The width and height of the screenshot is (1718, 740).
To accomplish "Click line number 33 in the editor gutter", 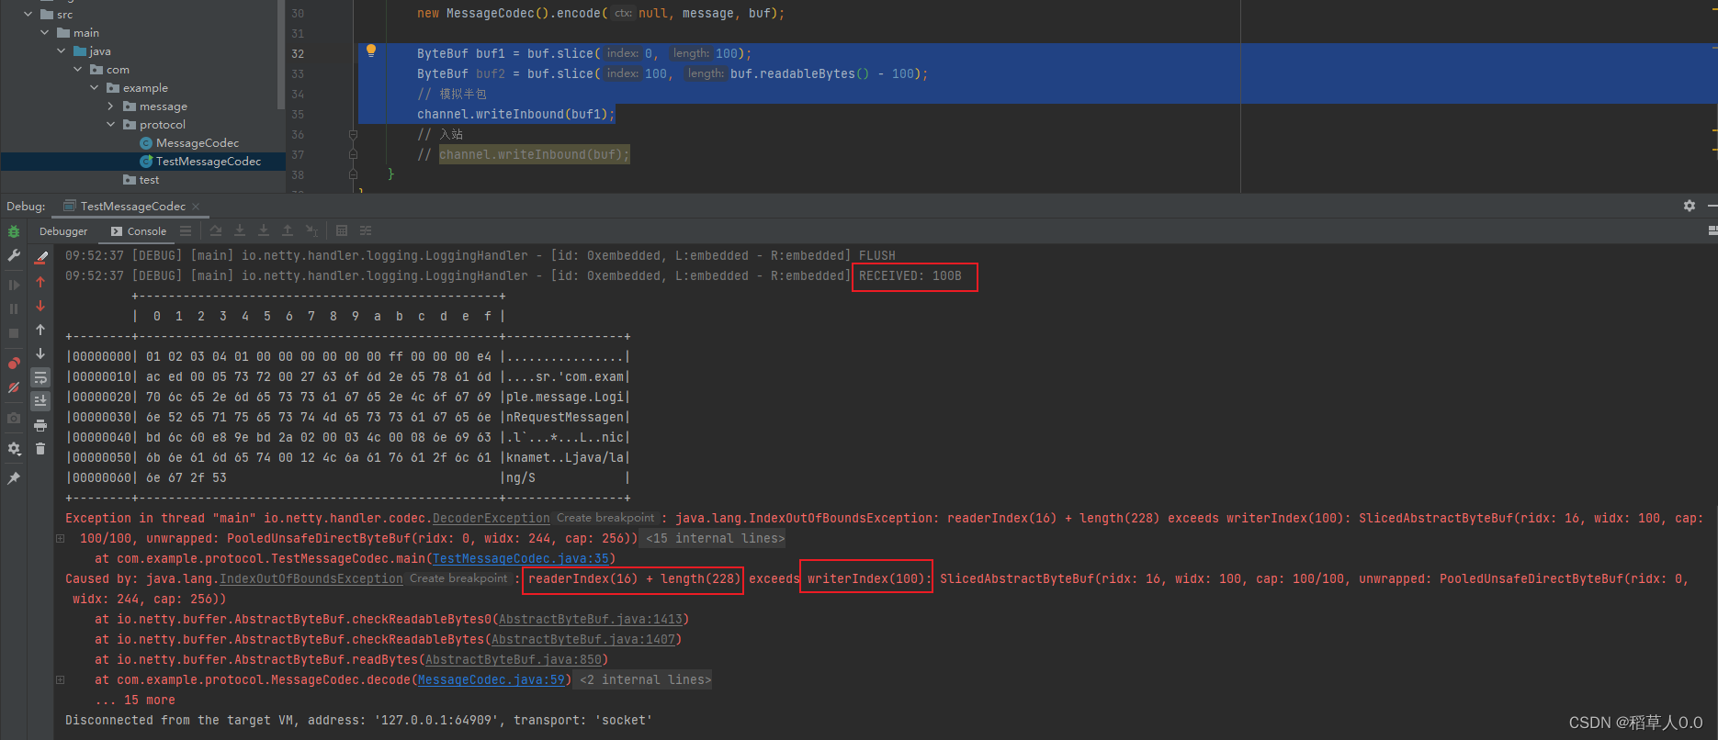I will coord(298,74).
